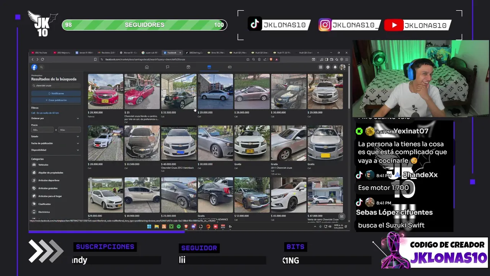Click the $ 45.000.000 price text
The width and height of the screenshot is (490, 276).
click(278, 216)
